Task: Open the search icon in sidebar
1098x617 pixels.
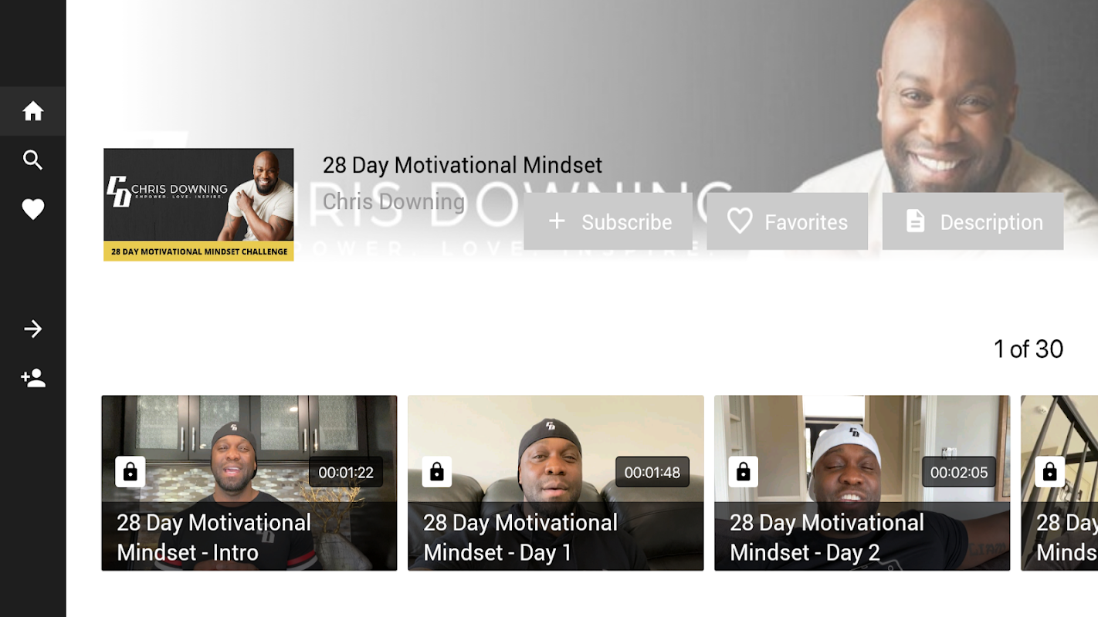Action: point(32,160)
